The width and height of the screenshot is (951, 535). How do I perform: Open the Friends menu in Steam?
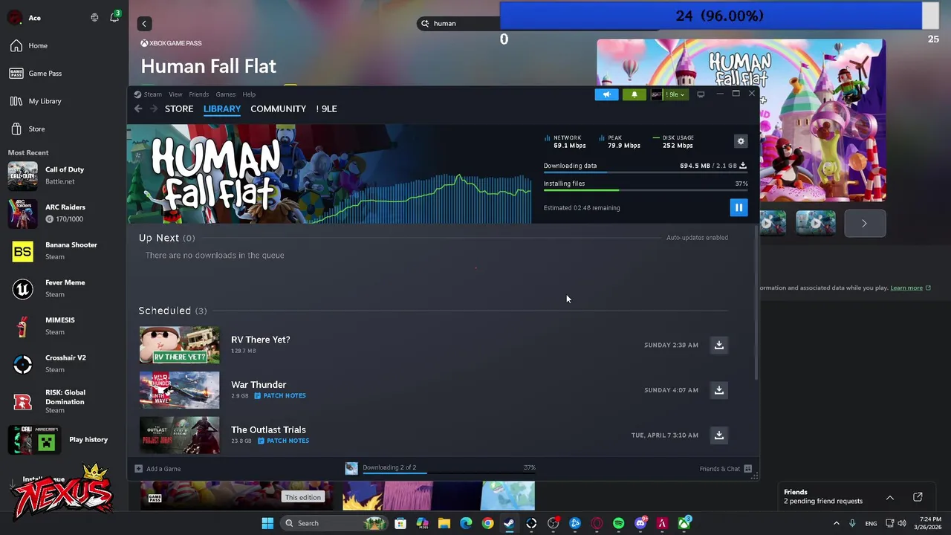(x=198, y=94)
